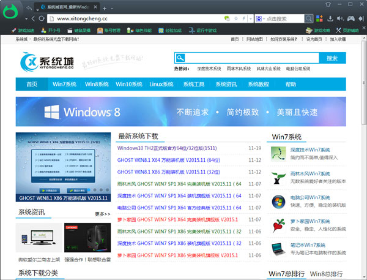Open the 系统工具 navigation menu

(x=194, y=84)
